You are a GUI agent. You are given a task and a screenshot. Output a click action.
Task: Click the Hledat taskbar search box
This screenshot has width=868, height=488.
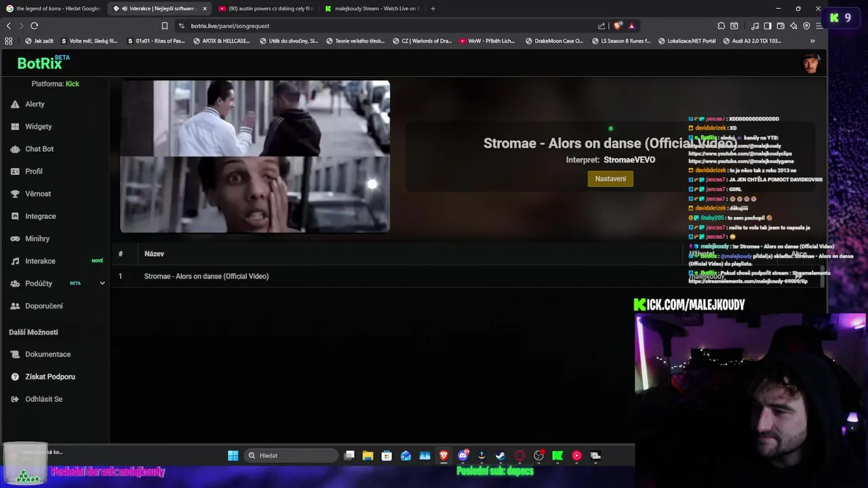[292, 455]
